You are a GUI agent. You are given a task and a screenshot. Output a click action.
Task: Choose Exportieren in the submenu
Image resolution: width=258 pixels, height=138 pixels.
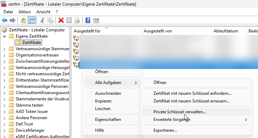tap(196, 130)
